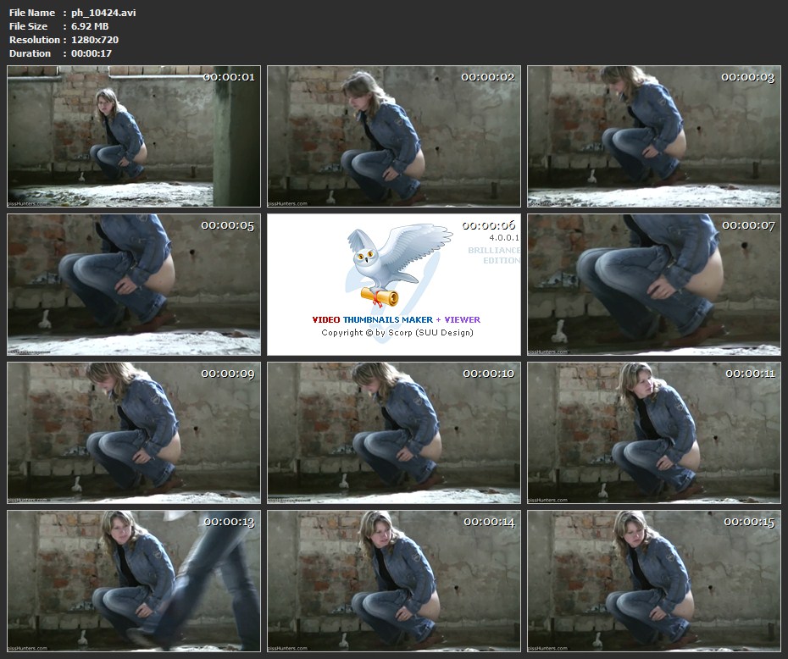
Task: Click the 4.0.0.1 version number
Action: coord(502,238)
